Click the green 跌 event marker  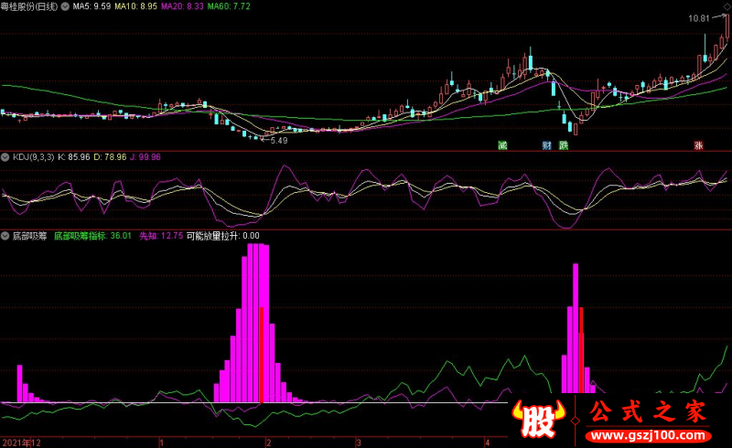[x=564, y=145]
